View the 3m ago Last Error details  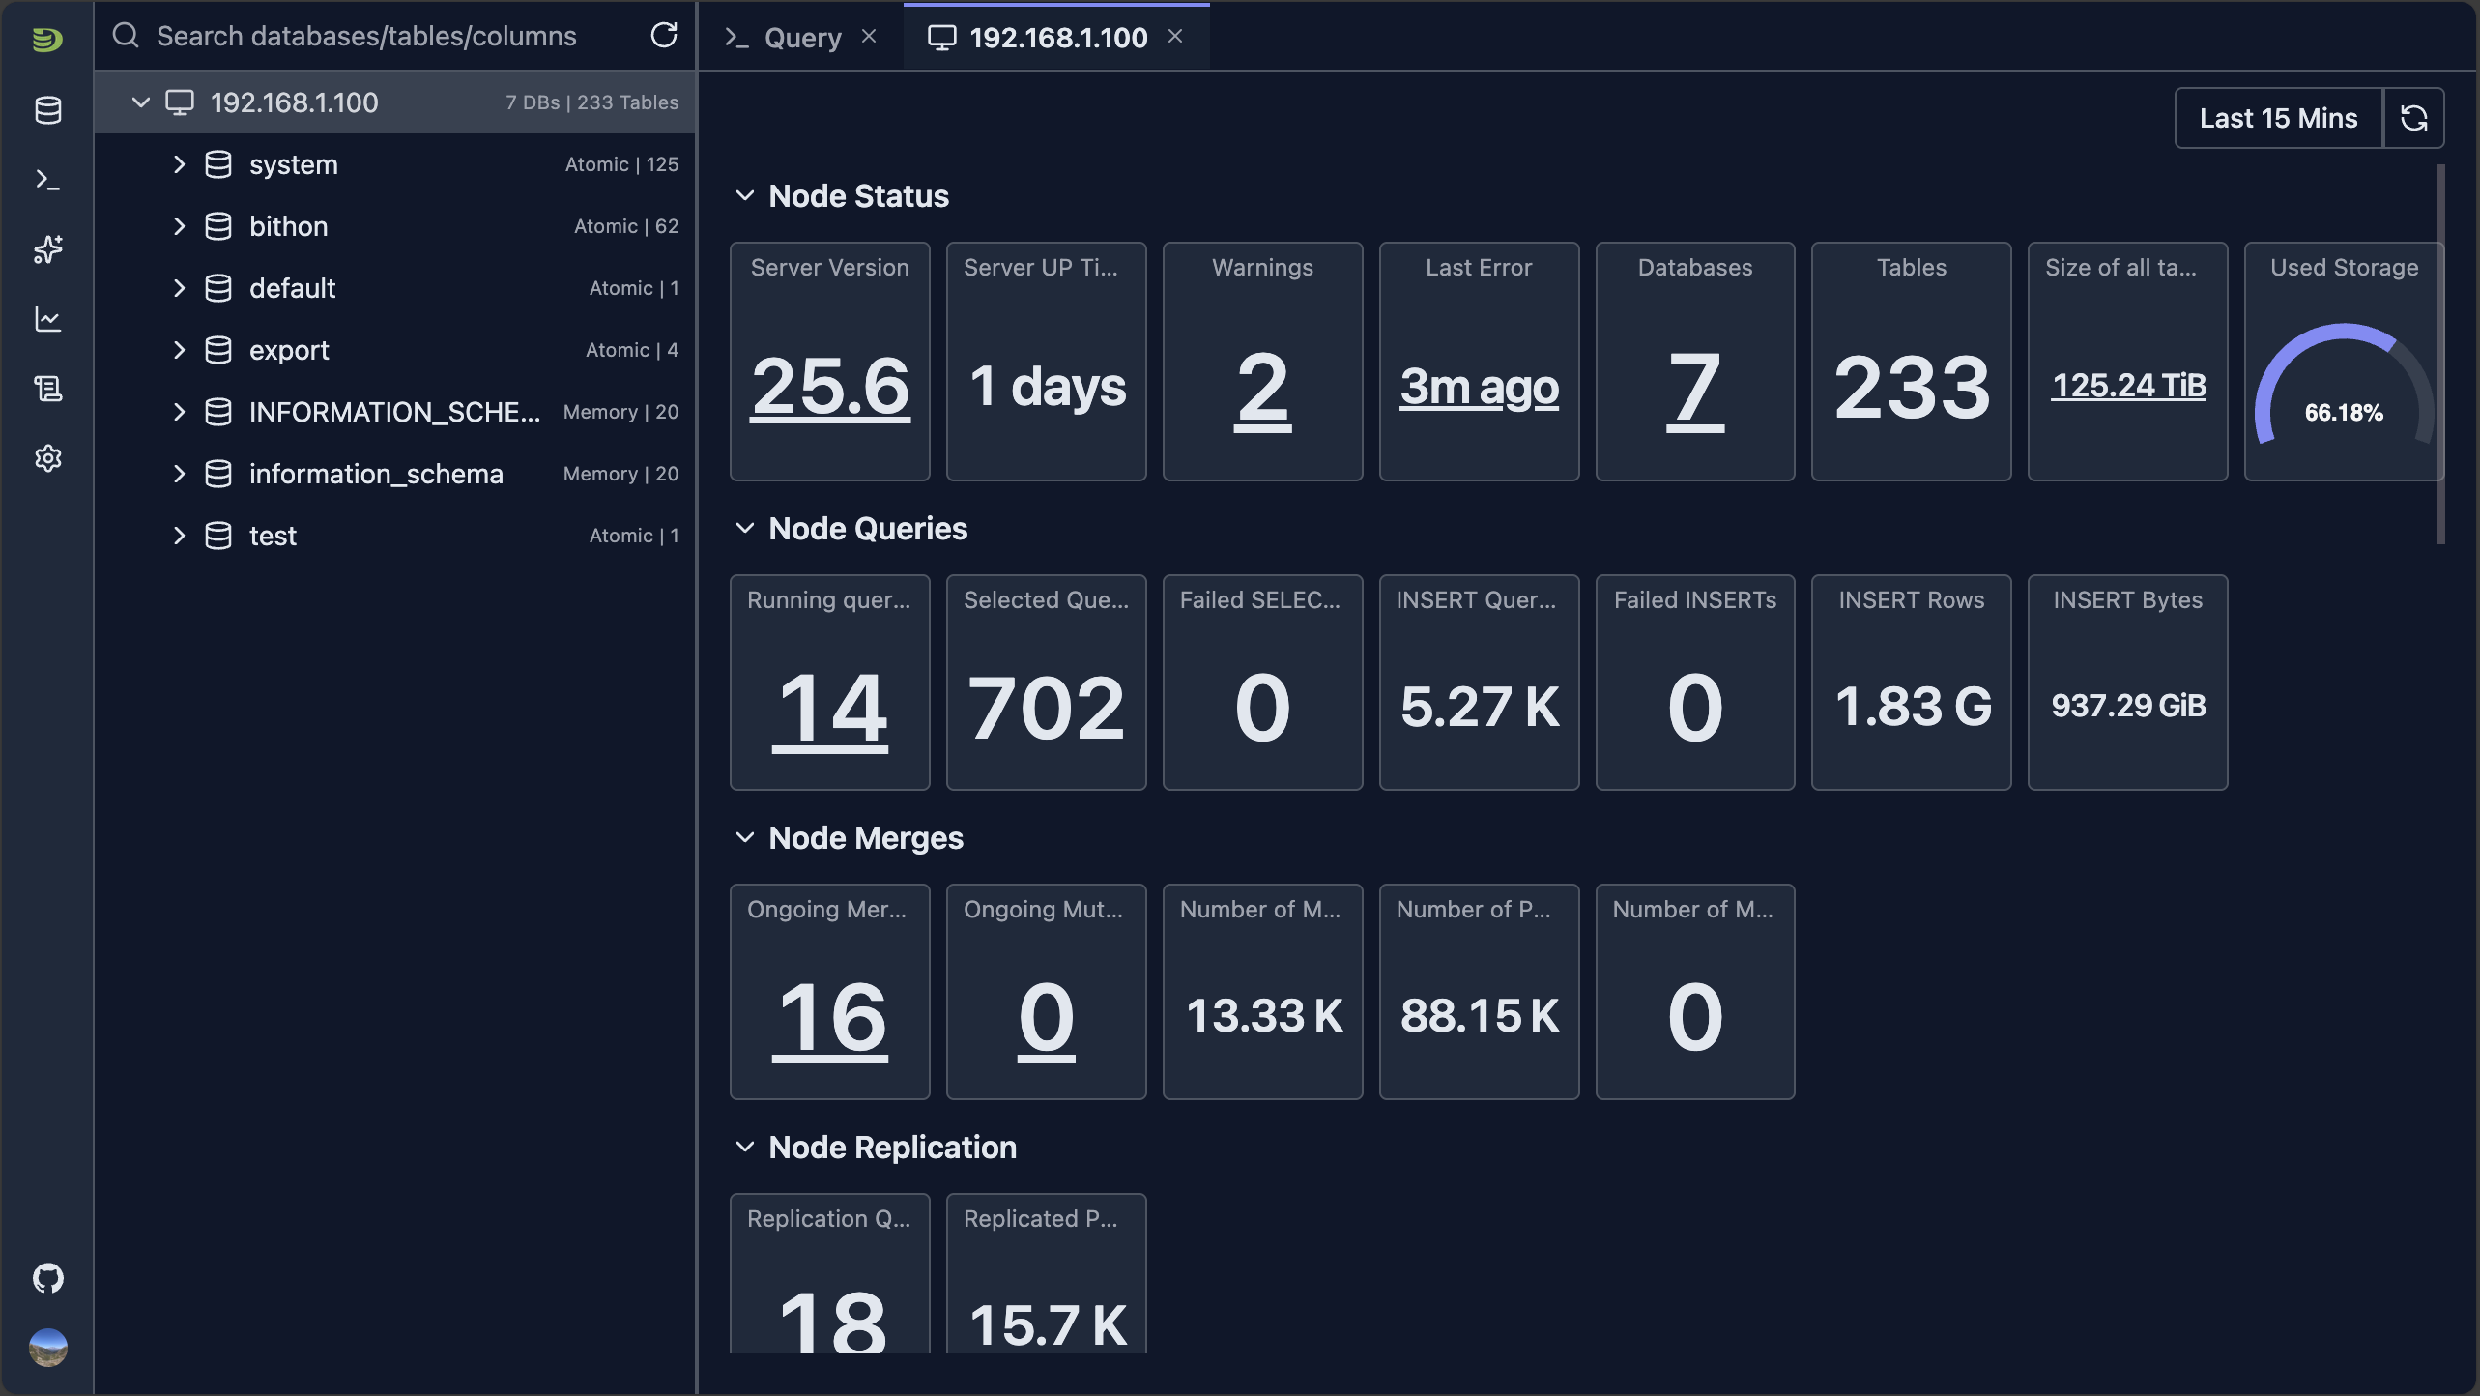coord(1480,388)
